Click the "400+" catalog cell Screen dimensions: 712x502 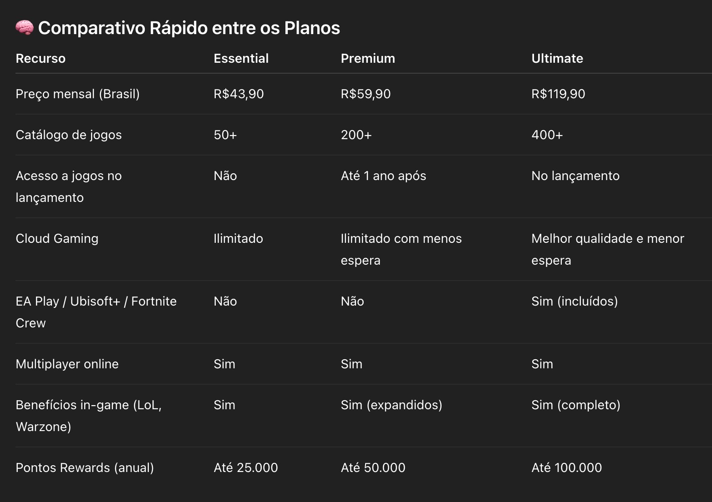click(547, 135)
